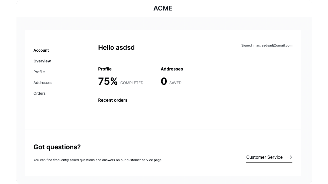Click the COMPLETED label under Profile

coord(132,83)
